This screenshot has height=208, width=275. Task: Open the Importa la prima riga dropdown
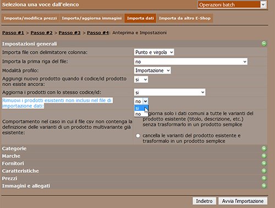(x=191, y=61)
